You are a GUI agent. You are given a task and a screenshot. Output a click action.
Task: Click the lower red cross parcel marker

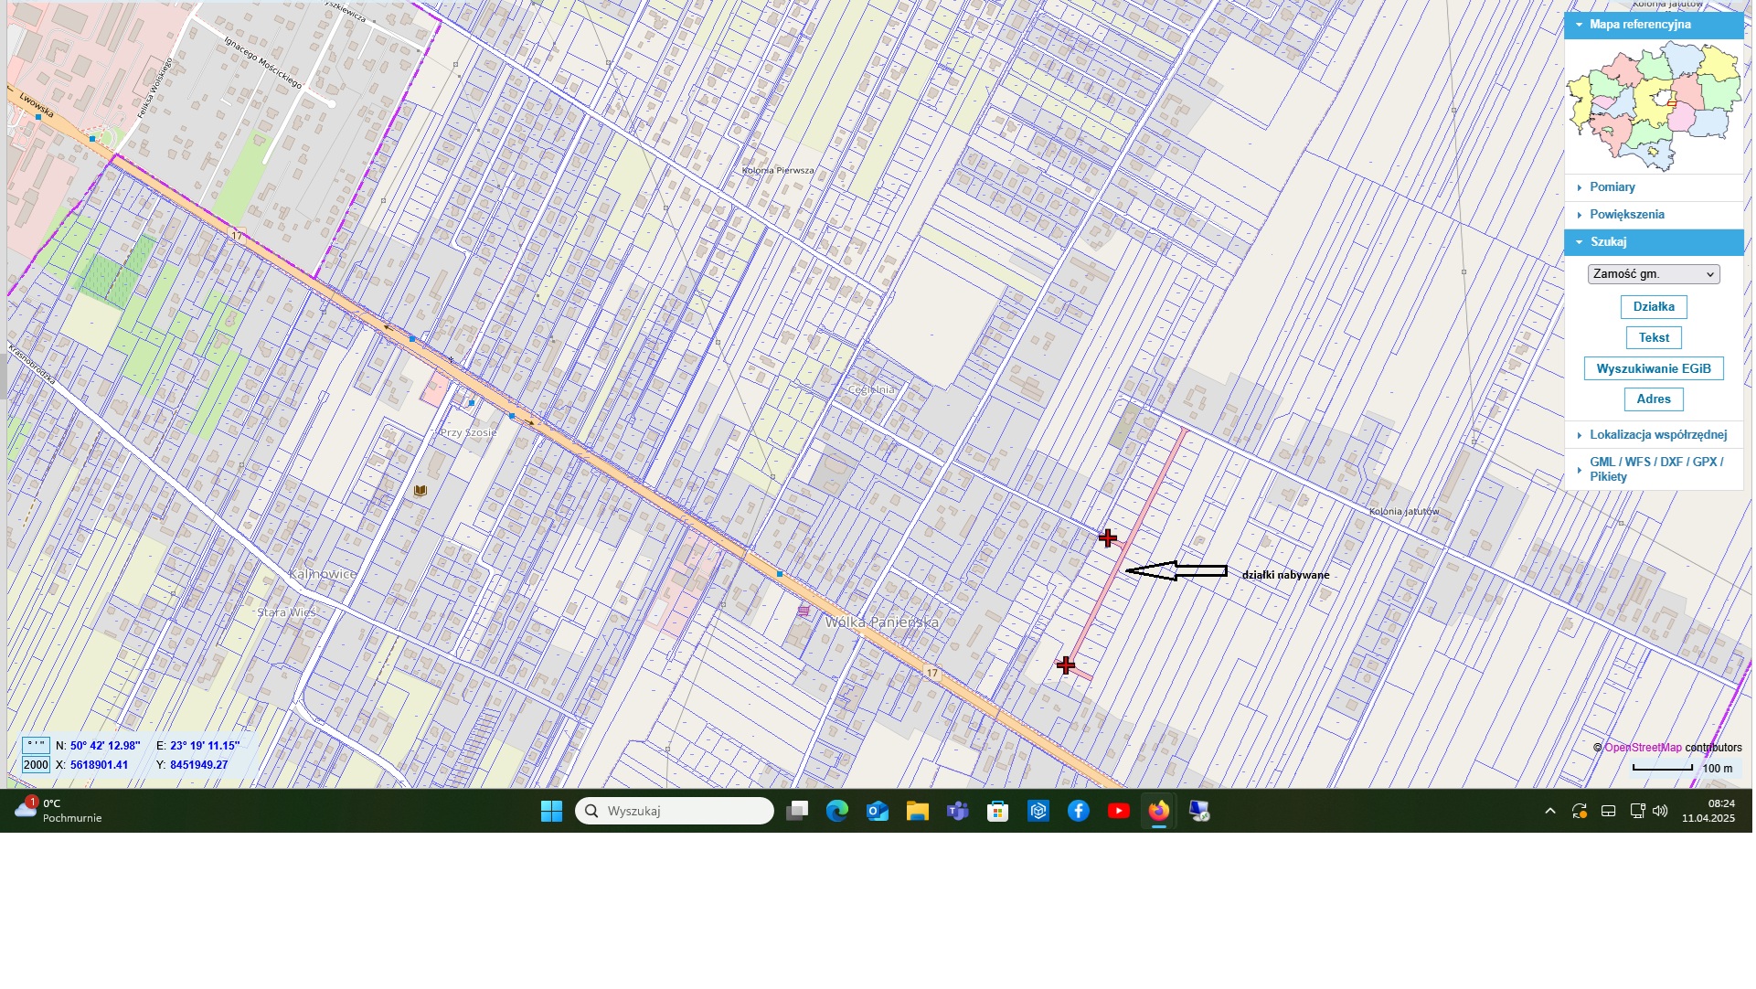(1066, 665)
